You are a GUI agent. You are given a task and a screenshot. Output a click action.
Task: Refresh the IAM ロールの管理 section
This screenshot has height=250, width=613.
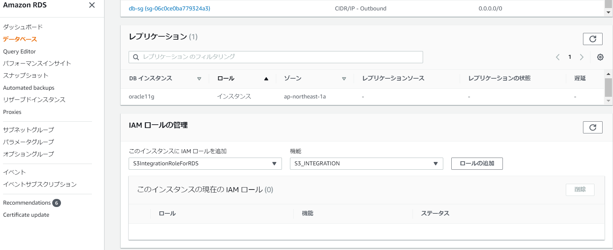click(x=592, y=127)
